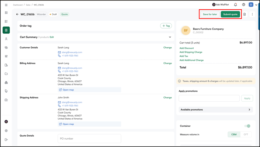This screenshot has width=260, height=147.
Task: Open the user avatar D
Action: [251, 5]
